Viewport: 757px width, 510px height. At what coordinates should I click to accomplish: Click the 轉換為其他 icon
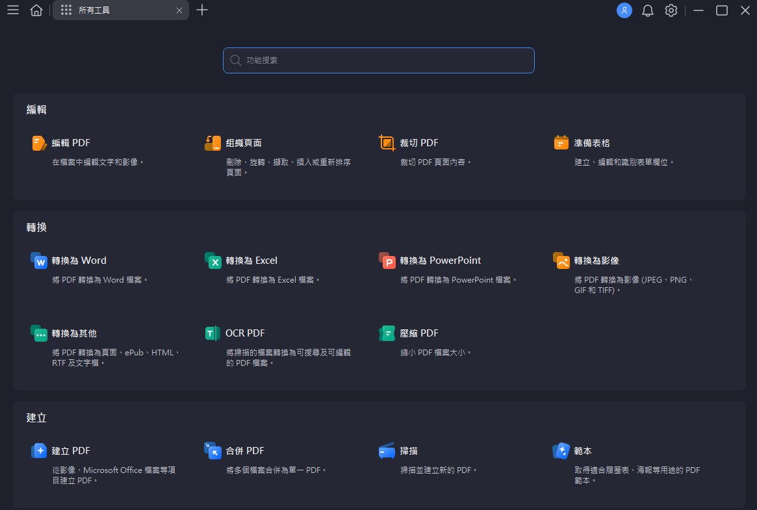38,333
